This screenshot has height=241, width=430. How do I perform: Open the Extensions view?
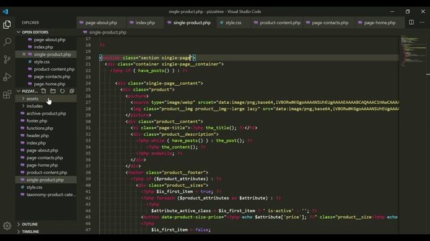coord(7,94)
